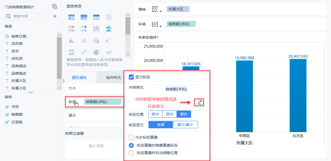The height and width of the screenshot is (161, 331).
Task: Select the 销售额 measure field
Action: coord(17,114)
